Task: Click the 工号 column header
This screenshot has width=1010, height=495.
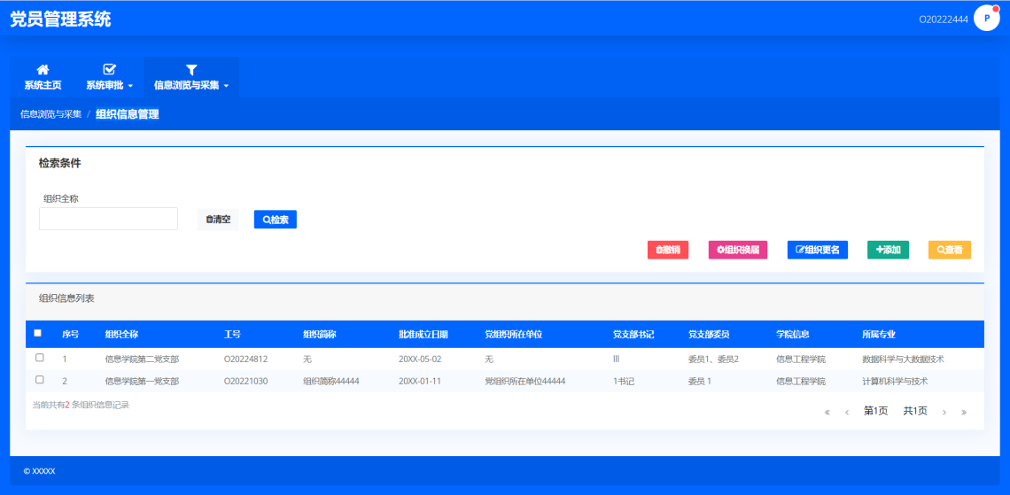Action: click(232, 334)
